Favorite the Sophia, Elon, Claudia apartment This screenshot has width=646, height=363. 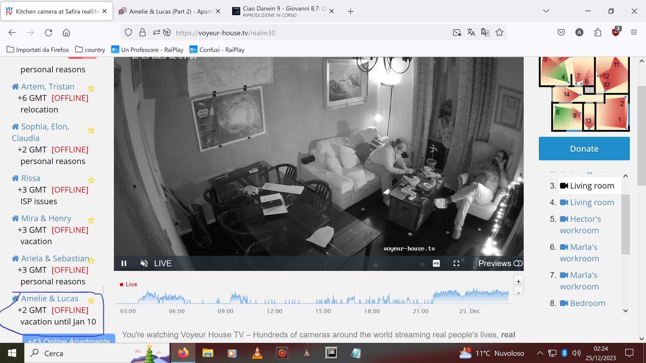click(x=91, y=130)
